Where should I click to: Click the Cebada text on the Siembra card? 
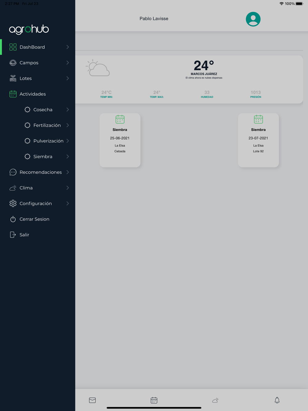pyautogui.click(x=120, y=151)
